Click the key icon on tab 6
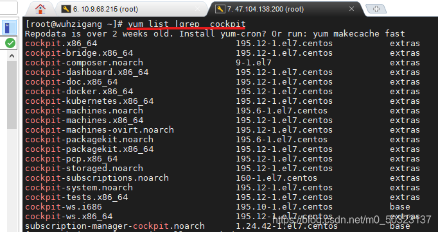This screenshot has width=438, height=232. click(66, 9)
